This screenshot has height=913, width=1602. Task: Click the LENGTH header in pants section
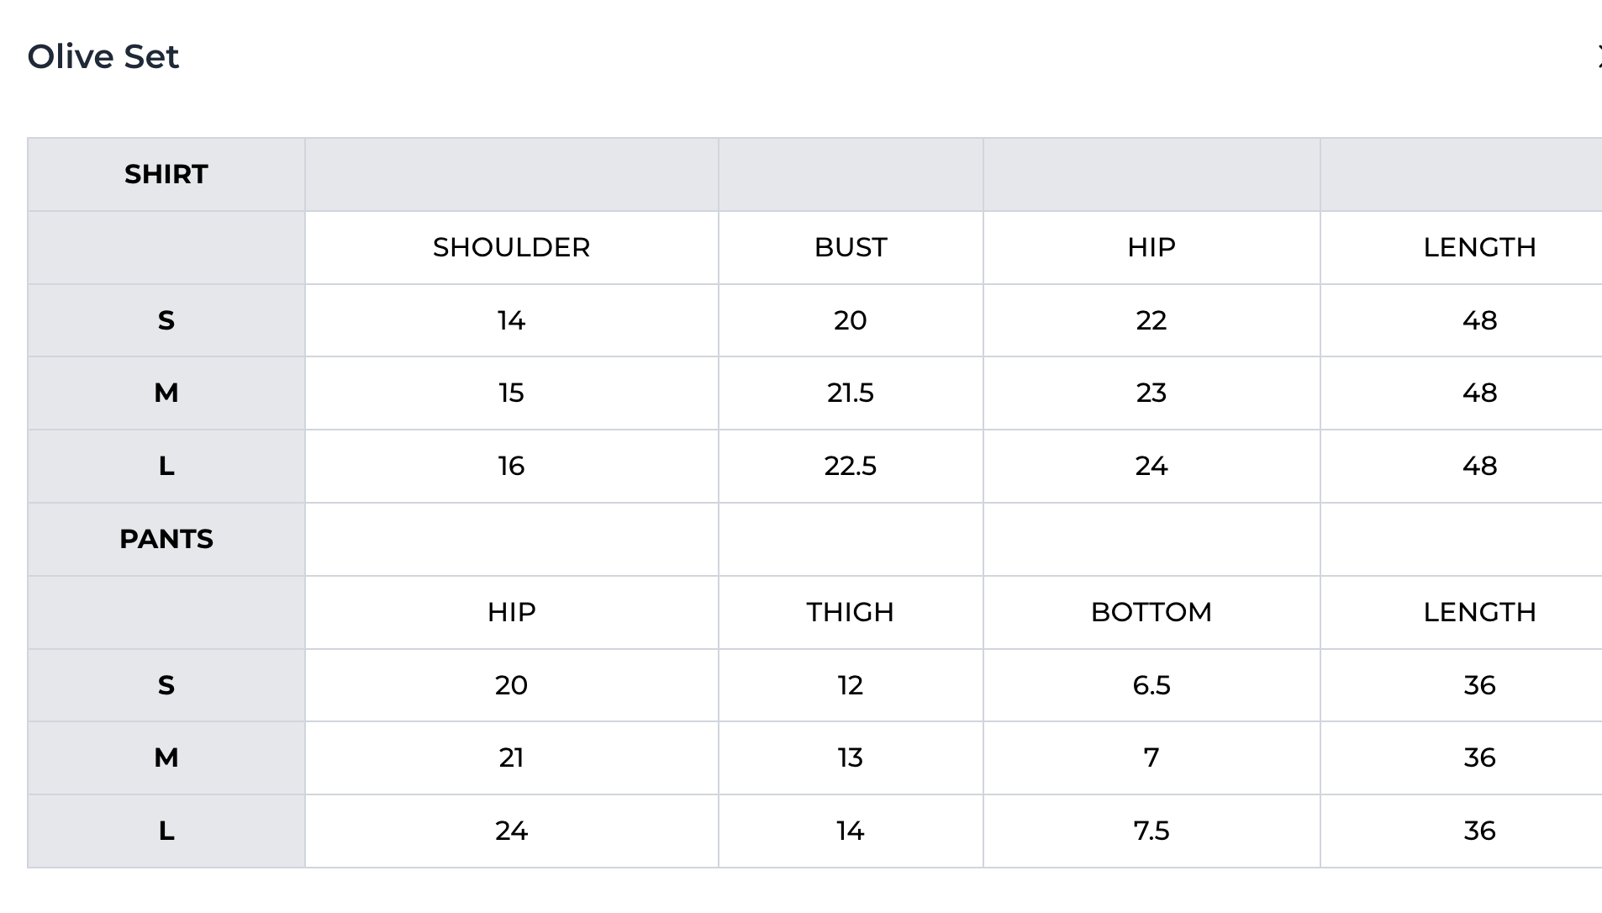click(x=1478, y=612)
